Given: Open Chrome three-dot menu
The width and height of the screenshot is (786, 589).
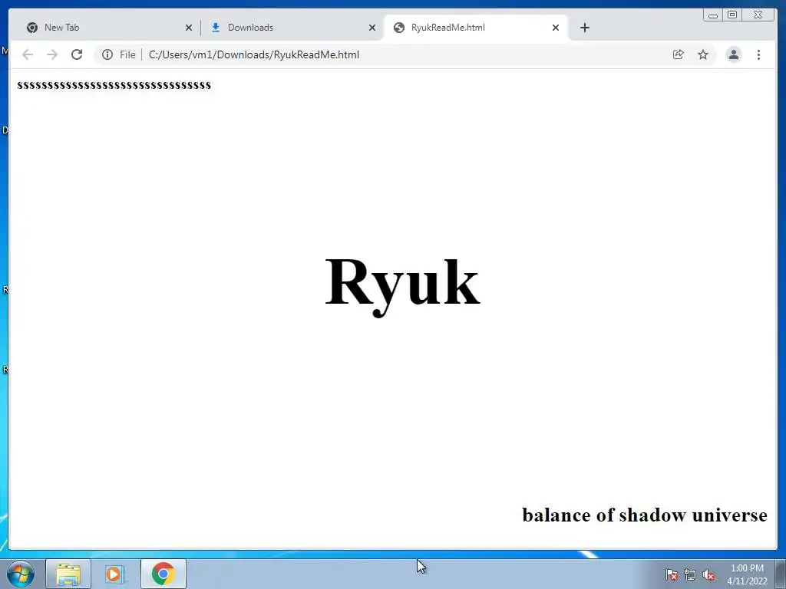Looking at the screenshot, I should point(759,54).
